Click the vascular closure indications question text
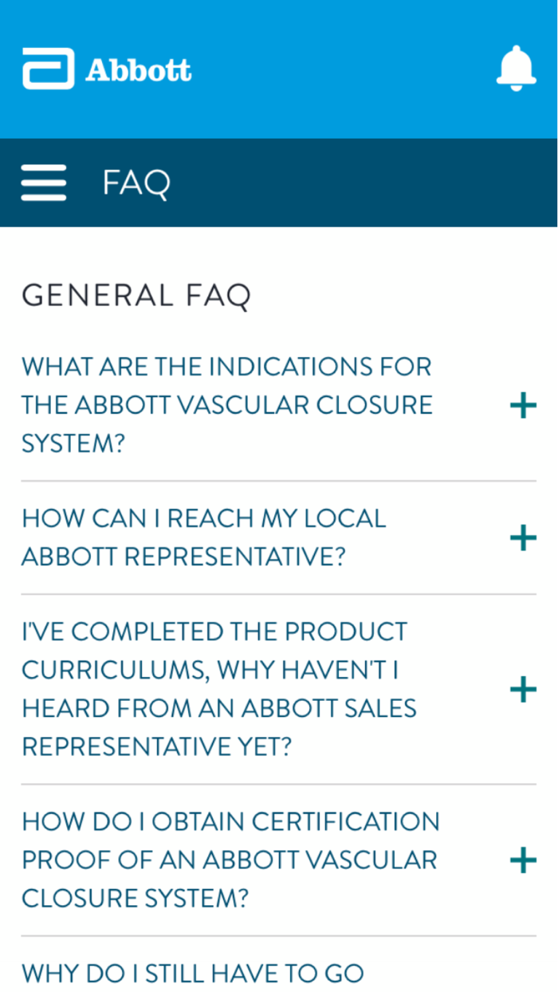 [x=226, y=403]
